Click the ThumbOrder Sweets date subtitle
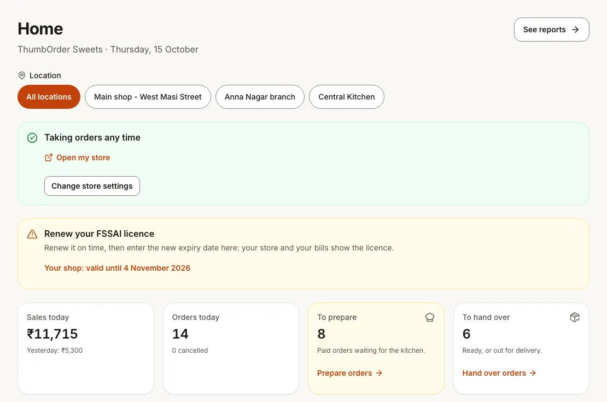This screenshot has height=402, width=607. (x=108, y=50)
